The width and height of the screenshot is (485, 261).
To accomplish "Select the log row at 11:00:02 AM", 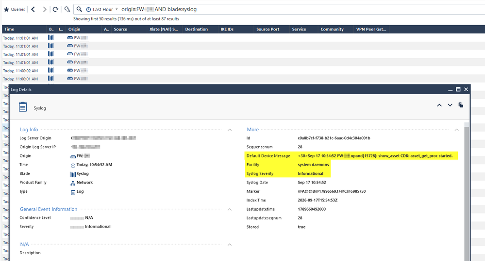I will tap(243, 70).
